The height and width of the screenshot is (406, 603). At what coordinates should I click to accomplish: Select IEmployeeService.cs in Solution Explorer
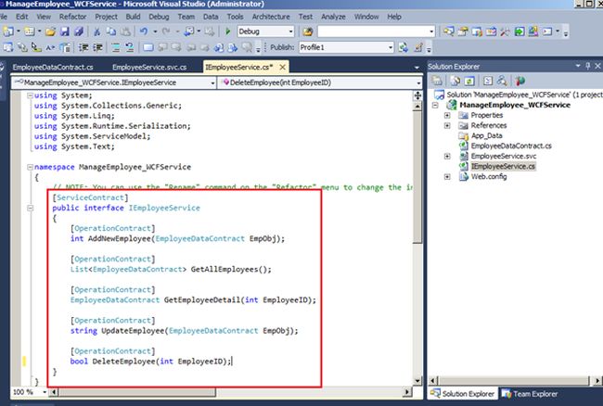[503, 166]
